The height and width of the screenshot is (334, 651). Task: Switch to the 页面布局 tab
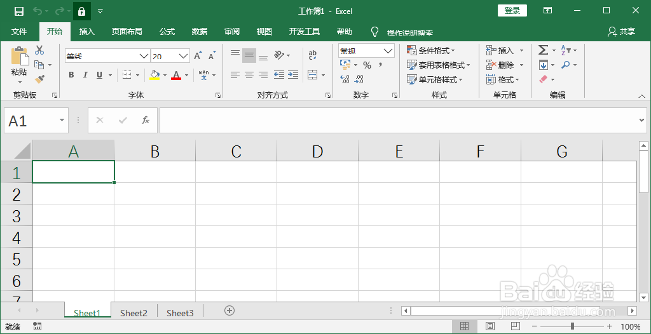click(127, 32)
